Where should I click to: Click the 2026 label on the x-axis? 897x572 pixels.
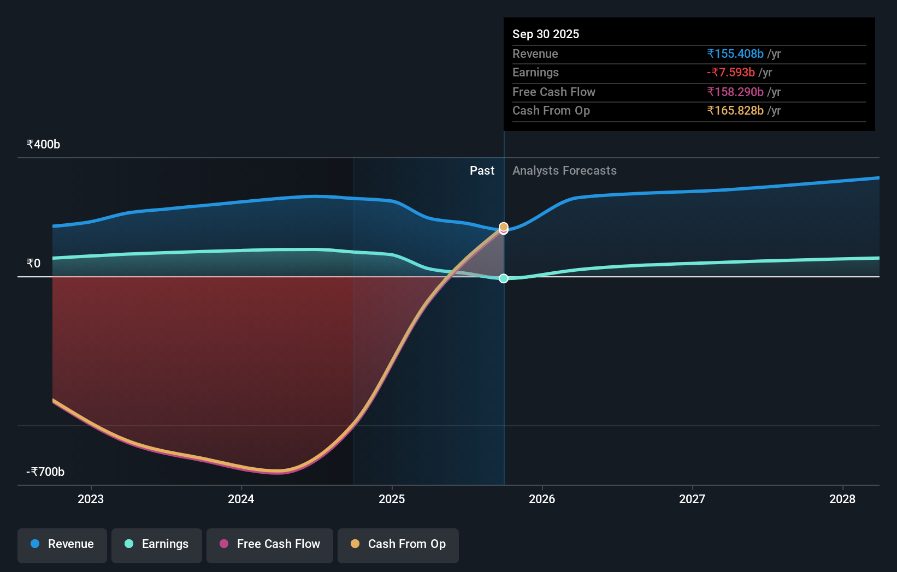(541, 498)
